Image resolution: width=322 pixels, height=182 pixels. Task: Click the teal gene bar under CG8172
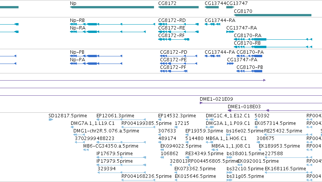(x=178, y=7)
